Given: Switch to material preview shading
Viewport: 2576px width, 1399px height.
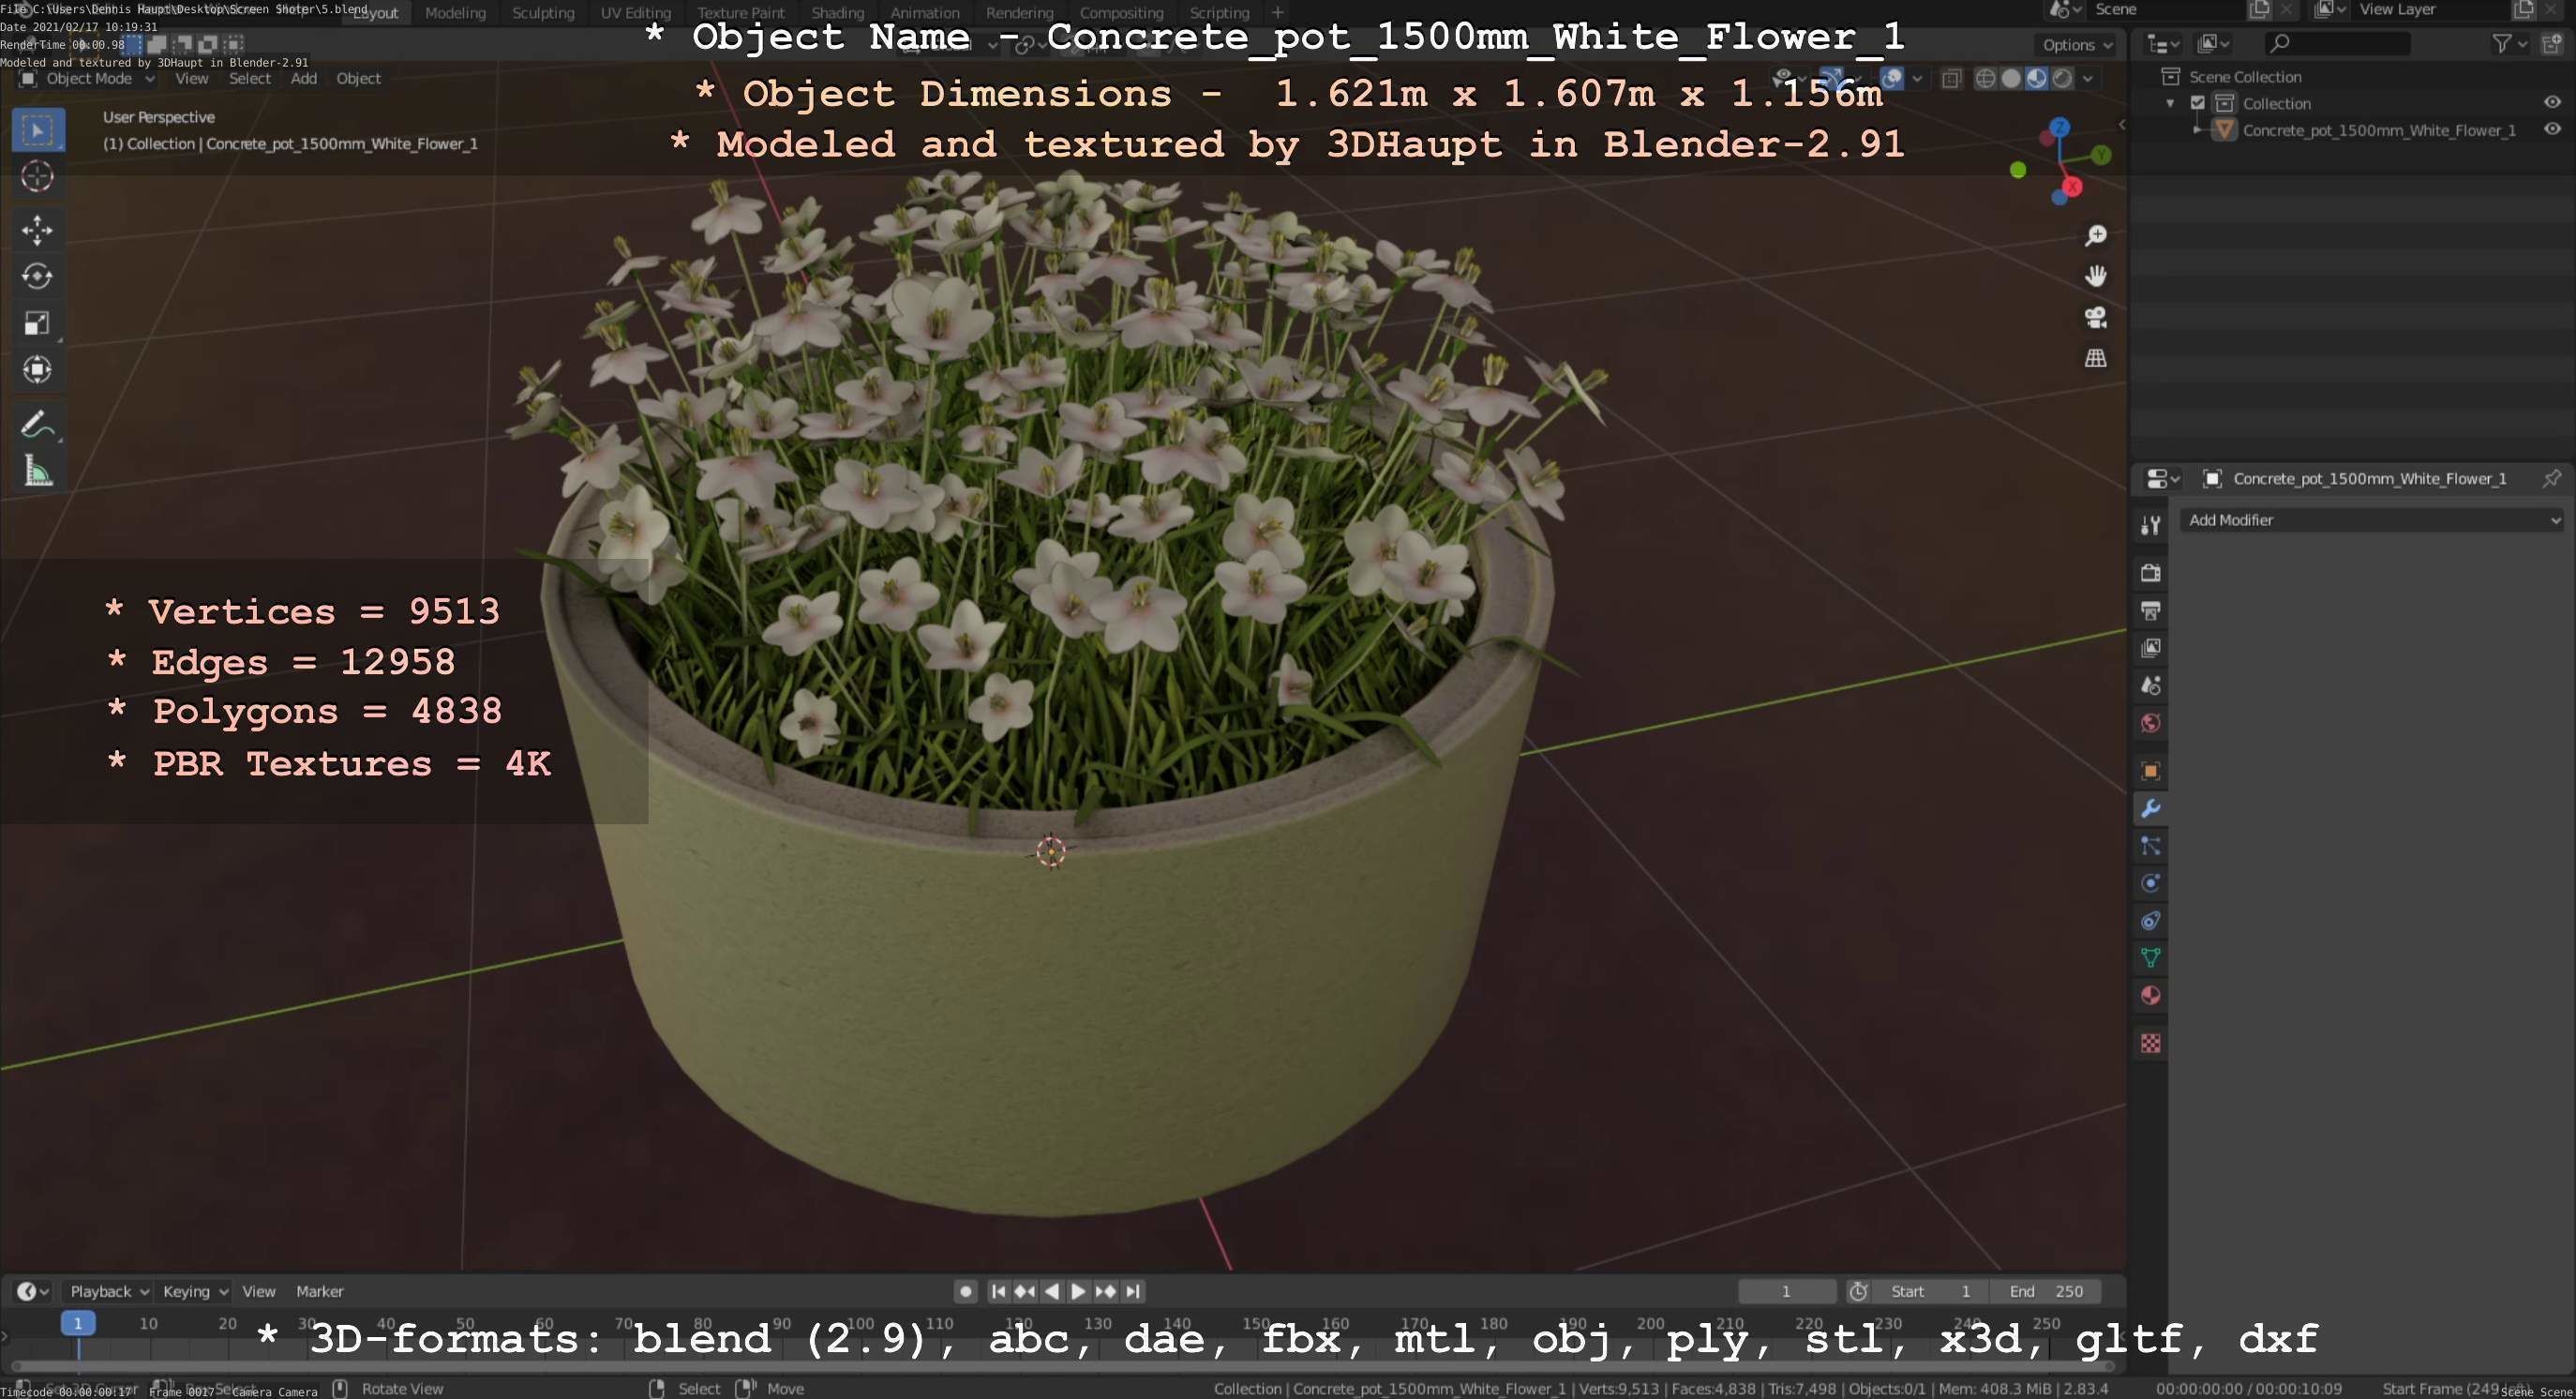Looking at the screenshot, I should pyautogui.click(x=2036, y=79).
